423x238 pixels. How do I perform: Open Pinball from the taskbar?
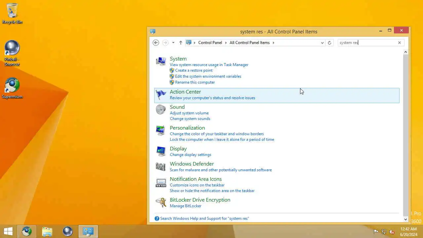point(68,231)
